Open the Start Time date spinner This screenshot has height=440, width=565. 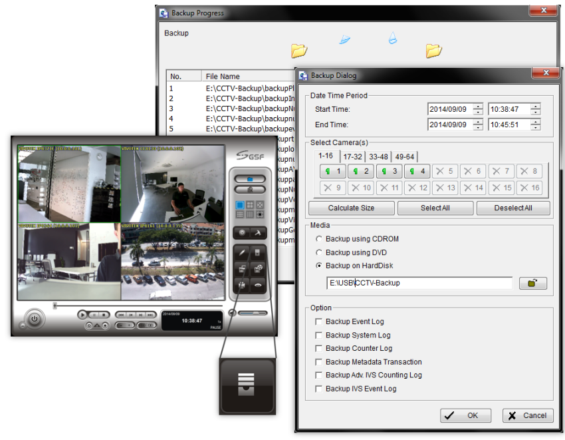click(477, 109)
